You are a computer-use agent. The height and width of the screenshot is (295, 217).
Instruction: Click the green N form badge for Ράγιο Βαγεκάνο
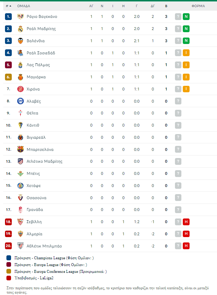pos(186,17)
